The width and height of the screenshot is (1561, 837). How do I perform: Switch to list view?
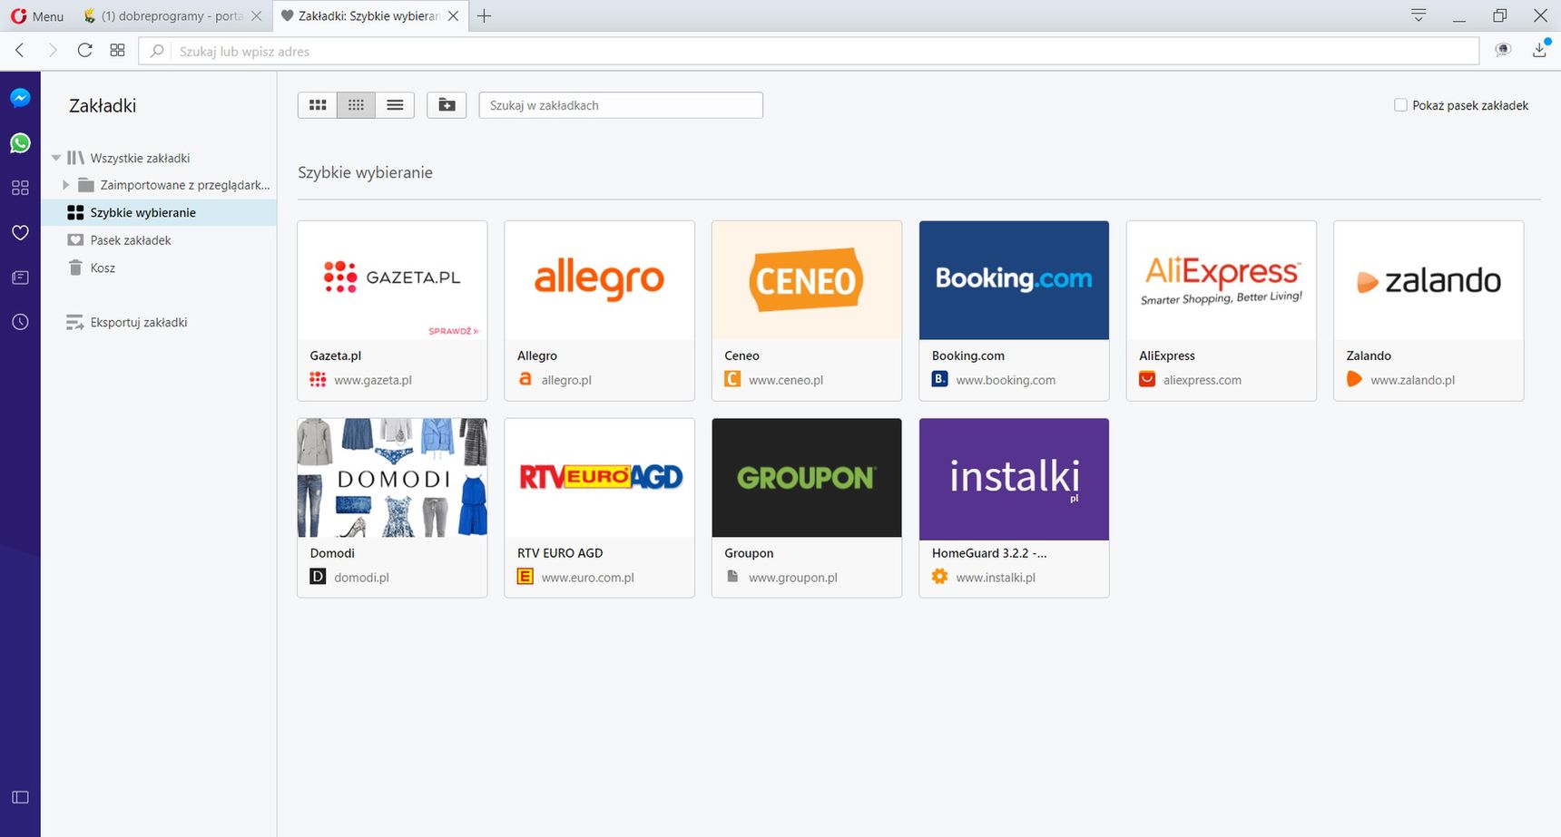point(395,105)
